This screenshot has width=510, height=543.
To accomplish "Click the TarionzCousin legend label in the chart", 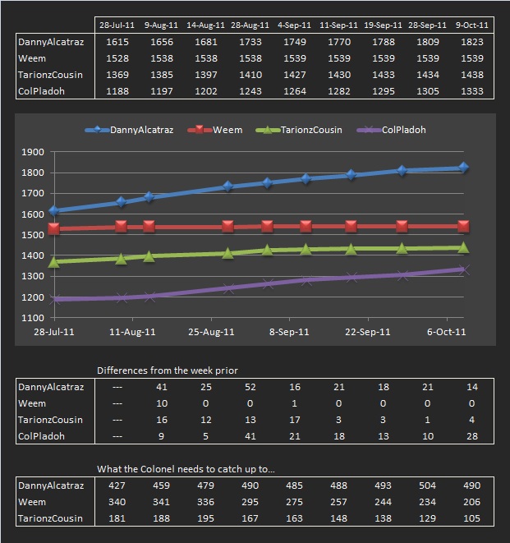I will point(311,130).
